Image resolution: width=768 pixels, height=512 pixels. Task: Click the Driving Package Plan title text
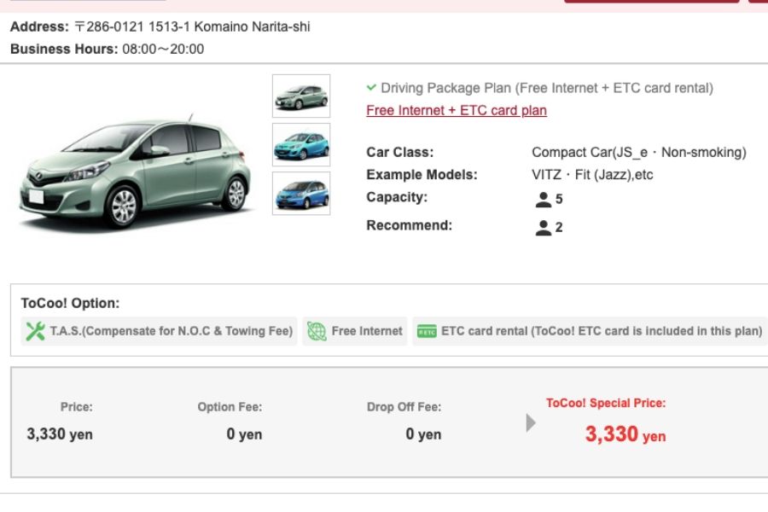(547, 88)
